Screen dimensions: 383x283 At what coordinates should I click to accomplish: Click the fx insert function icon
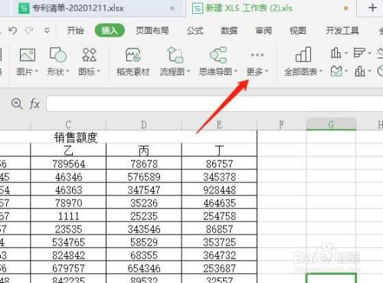click(x=34, y=104)
